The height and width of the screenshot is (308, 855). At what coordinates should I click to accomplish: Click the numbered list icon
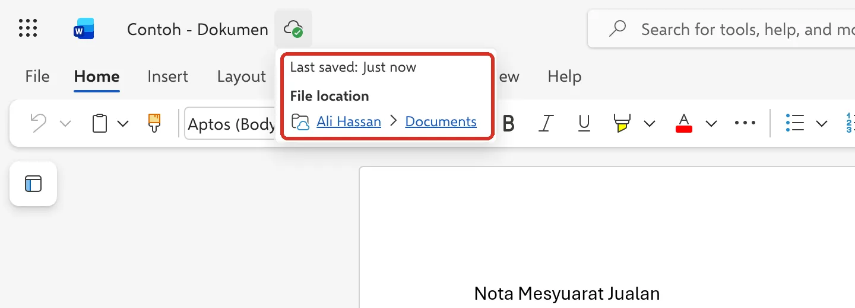tap(850, 123)
